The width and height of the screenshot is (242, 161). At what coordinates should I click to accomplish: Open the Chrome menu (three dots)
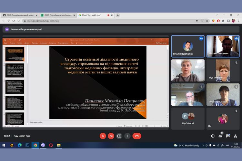point(238,21)
